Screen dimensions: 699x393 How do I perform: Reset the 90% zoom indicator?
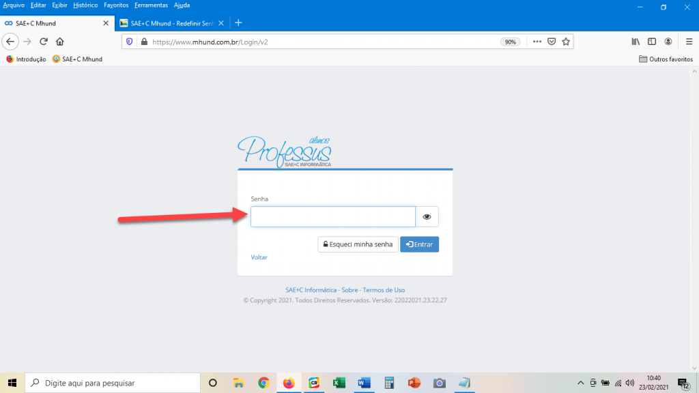pos(510,42)
